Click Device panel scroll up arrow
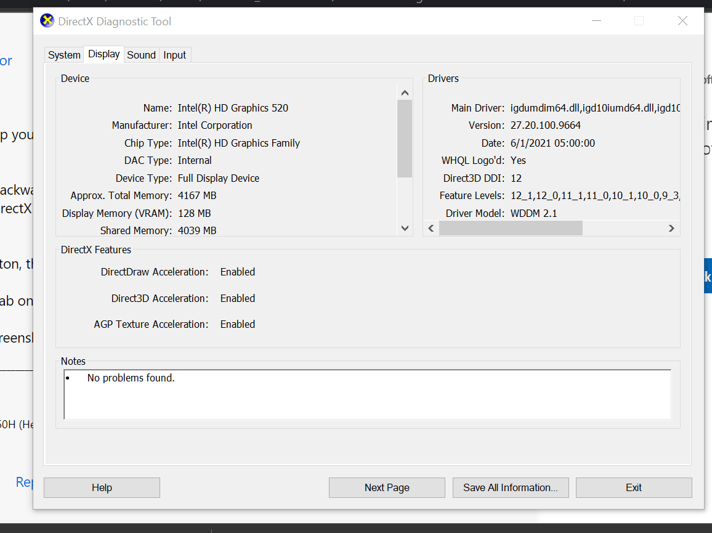 click(405, 92)
